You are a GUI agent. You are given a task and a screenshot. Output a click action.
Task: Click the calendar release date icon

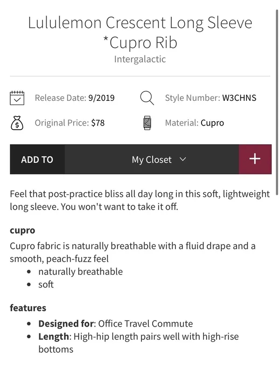pos(17,98)
